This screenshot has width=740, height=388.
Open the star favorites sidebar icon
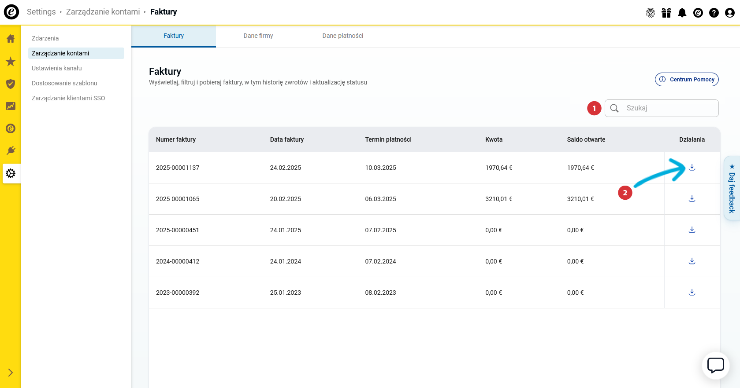[x=11, y=62]
